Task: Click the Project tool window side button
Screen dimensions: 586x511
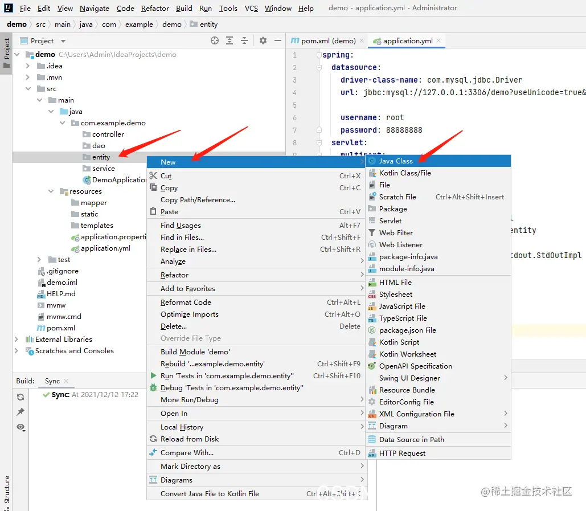Action: 6,54
